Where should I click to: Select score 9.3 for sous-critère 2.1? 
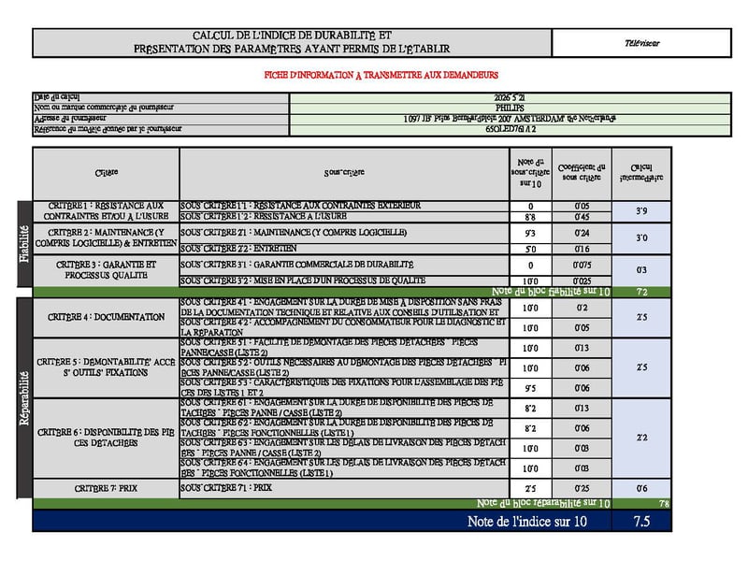(530, 234)
